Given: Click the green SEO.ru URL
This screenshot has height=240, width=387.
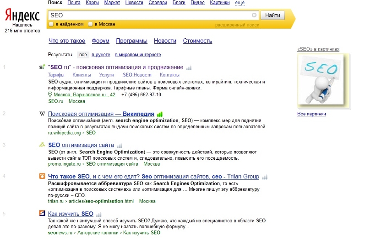Looking at the screenshot, I should pyautogui.click(x=55, y=101).
